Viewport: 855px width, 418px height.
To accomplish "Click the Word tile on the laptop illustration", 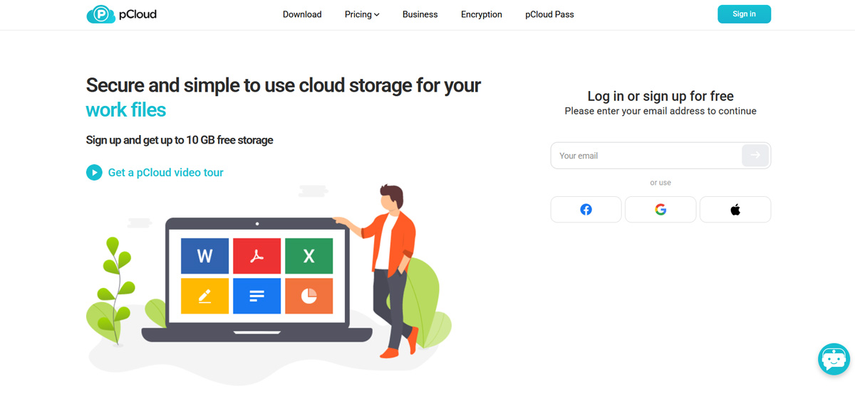I will tap(204, 256).
